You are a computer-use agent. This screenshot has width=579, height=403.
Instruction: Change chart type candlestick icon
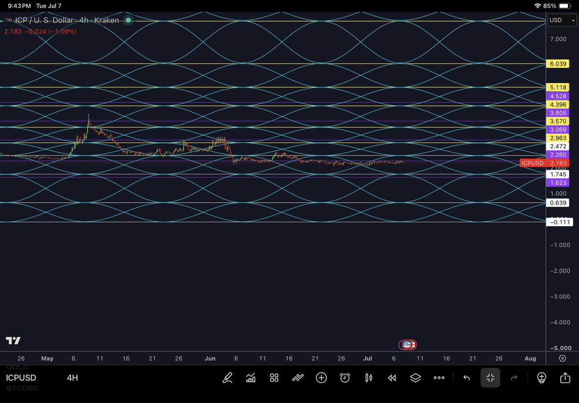click(368, 377)
